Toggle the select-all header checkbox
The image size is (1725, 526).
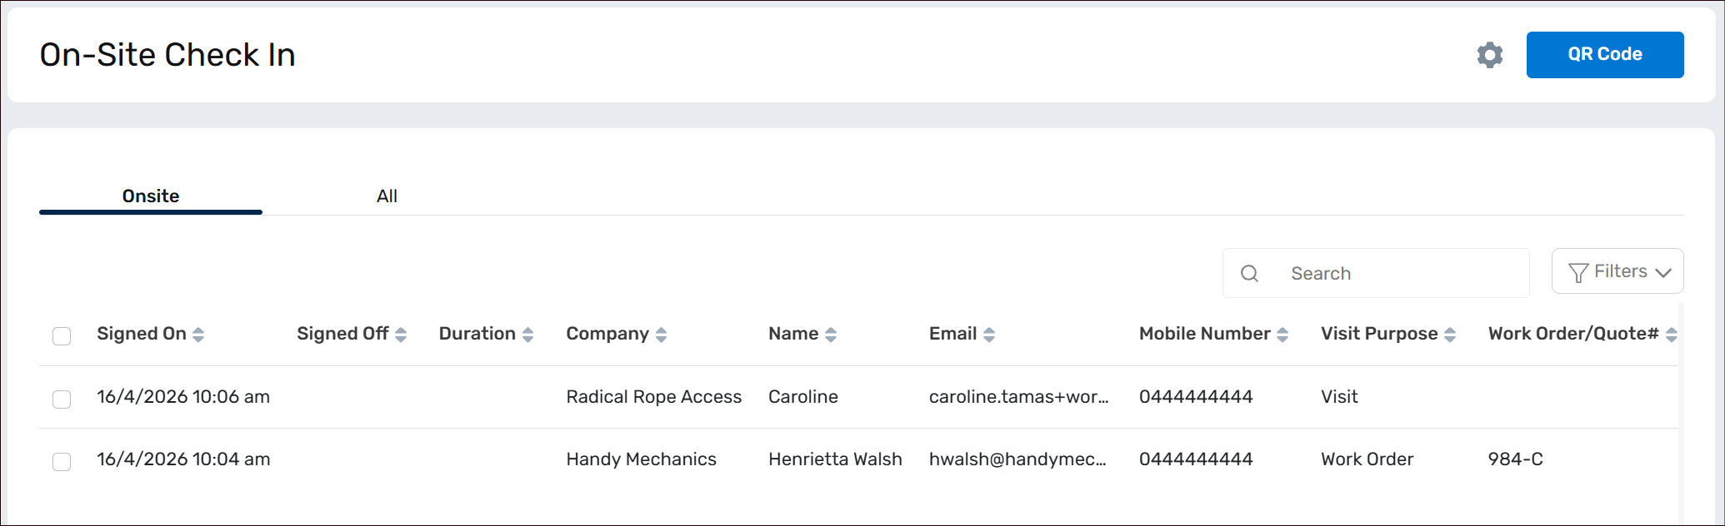click(x=62, y=335)
